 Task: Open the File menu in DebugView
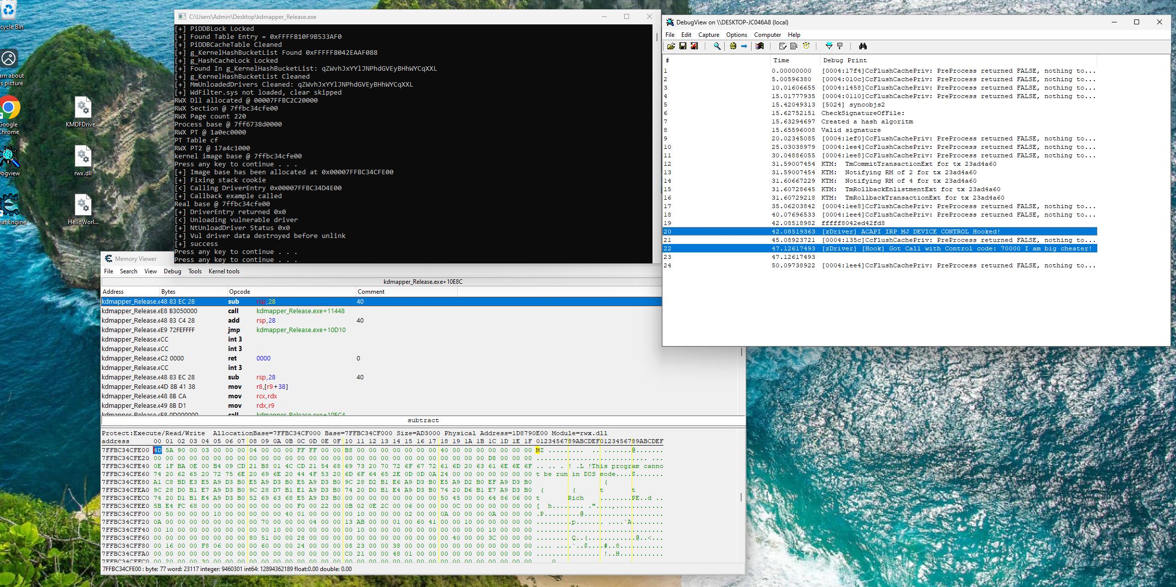(x=670, y=35)
